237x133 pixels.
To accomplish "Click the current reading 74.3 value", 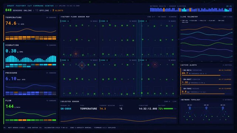I will pyautogui.click(x=103, y=109).
